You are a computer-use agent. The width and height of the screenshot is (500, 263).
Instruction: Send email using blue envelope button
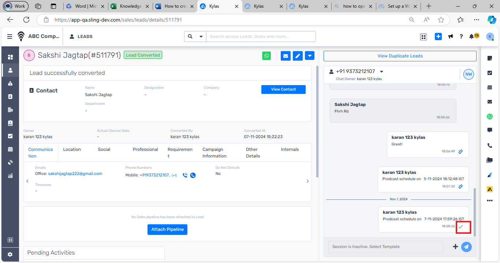[x=286, y=56]
